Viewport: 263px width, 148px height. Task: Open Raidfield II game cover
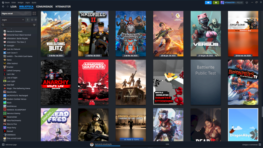pyautogui.click(x=93, y=34)
